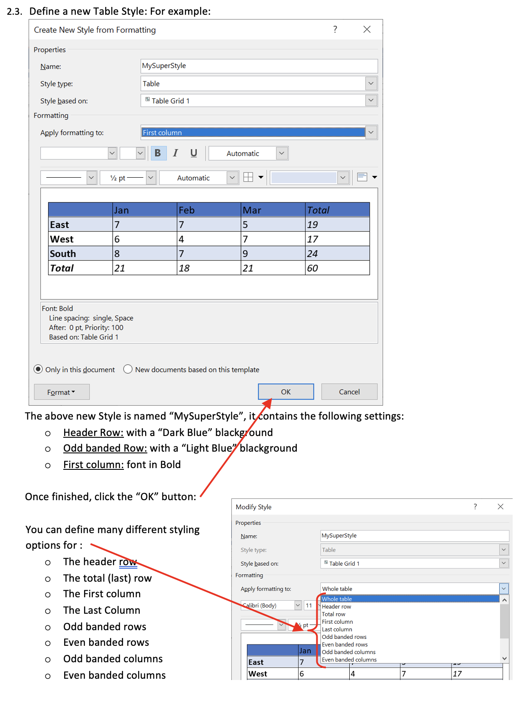Click the Italic formatting icon
The image size is (520, 703).
pyautogui.click(x=175, y=153)
